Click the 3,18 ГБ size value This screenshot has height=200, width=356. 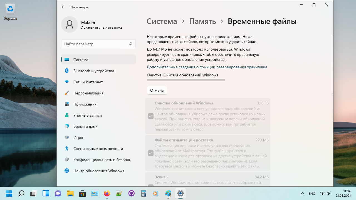[x=263, y=103]
